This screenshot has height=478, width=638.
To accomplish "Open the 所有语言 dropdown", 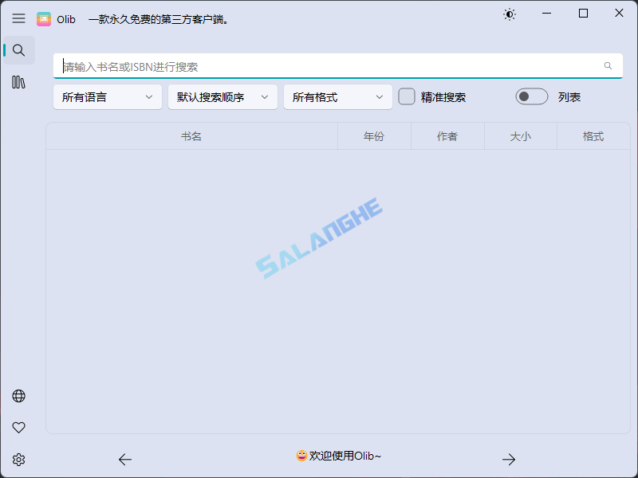I will [107, 96].
